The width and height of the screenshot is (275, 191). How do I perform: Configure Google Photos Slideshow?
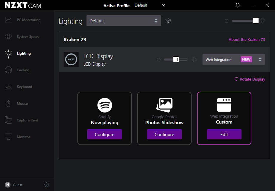[164, 134]
